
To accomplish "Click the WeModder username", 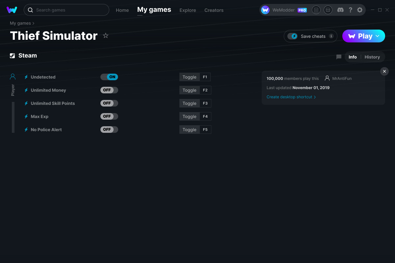I will tap(284, 10).
